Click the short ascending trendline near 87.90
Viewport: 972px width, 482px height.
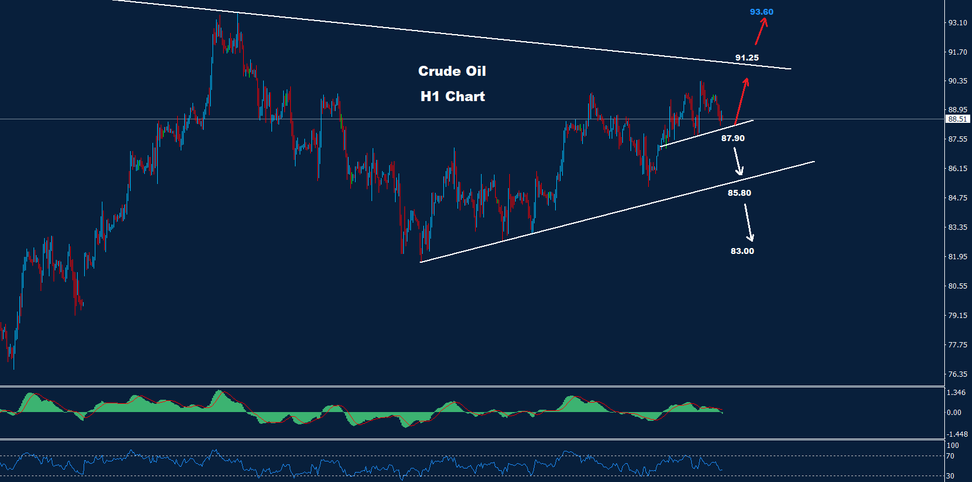pos(706,133)
